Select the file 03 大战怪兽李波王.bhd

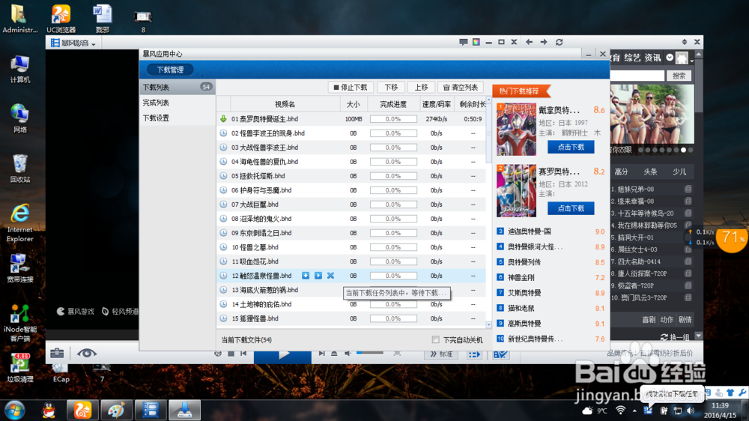coord(264,148)
